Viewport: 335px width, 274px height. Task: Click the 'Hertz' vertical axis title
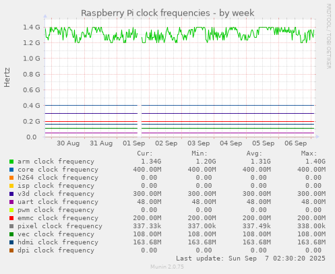pos(7,77)
